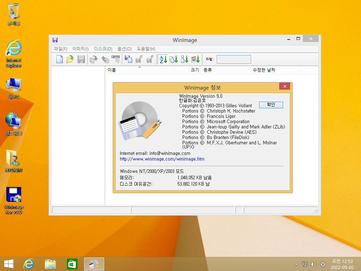Click the Read disk toolbar icon
The height and width of the screenshot is (271, 361).
[x=128, y=59]
